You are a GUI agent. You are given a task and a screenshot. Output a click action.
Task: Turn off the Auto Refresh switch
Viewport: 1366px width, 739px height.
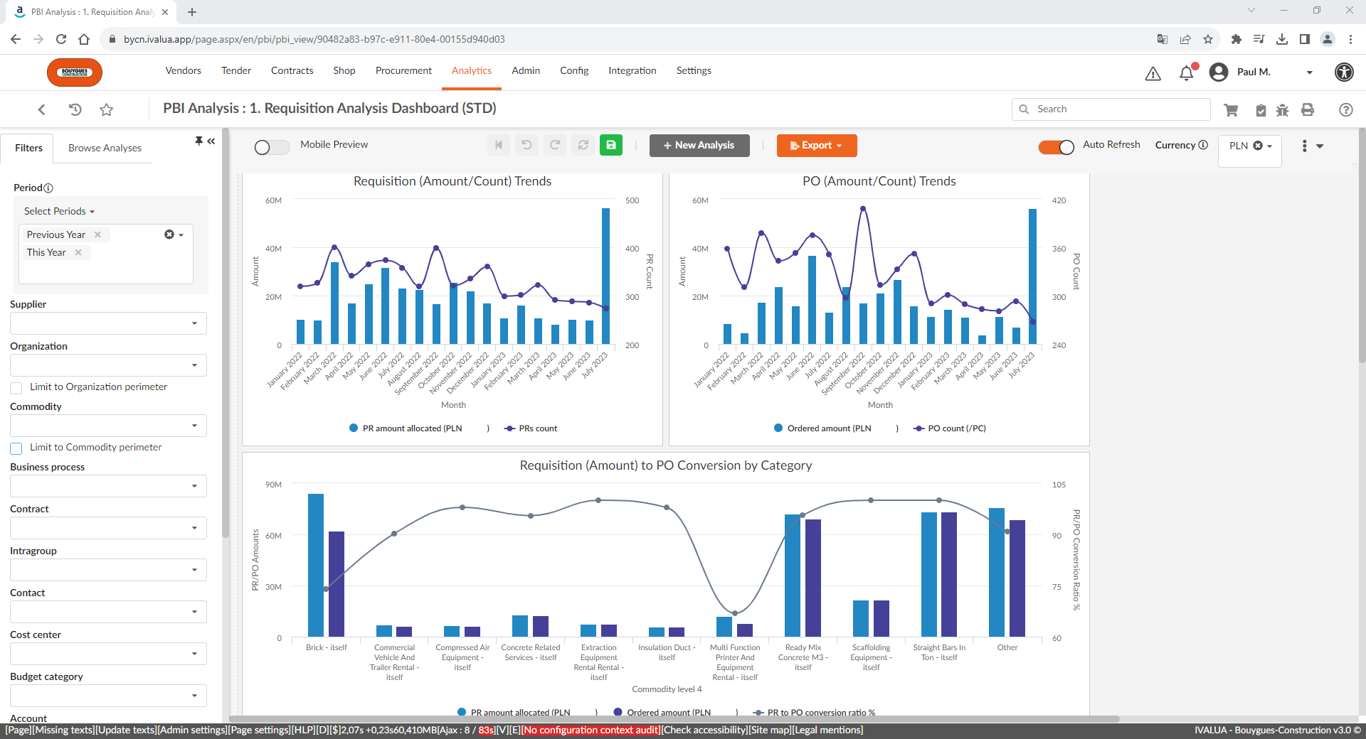pyautogui.click(x=1056, y=146)
